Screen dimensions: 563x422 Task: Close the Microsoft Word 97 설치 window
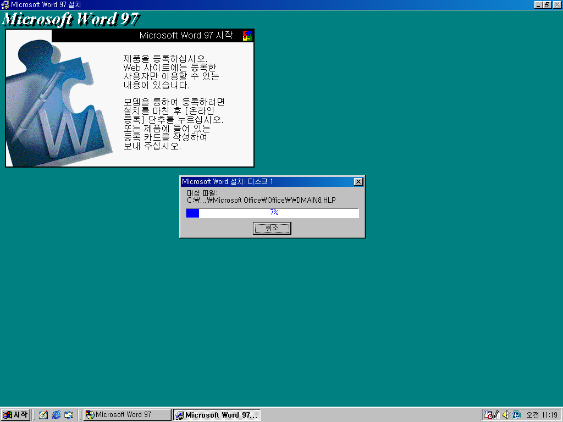[x=558, y=4]
